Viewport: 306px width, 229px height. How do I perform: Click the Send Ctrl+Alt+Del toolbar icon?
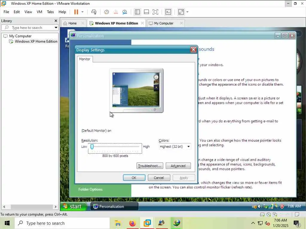pos(94,12)
